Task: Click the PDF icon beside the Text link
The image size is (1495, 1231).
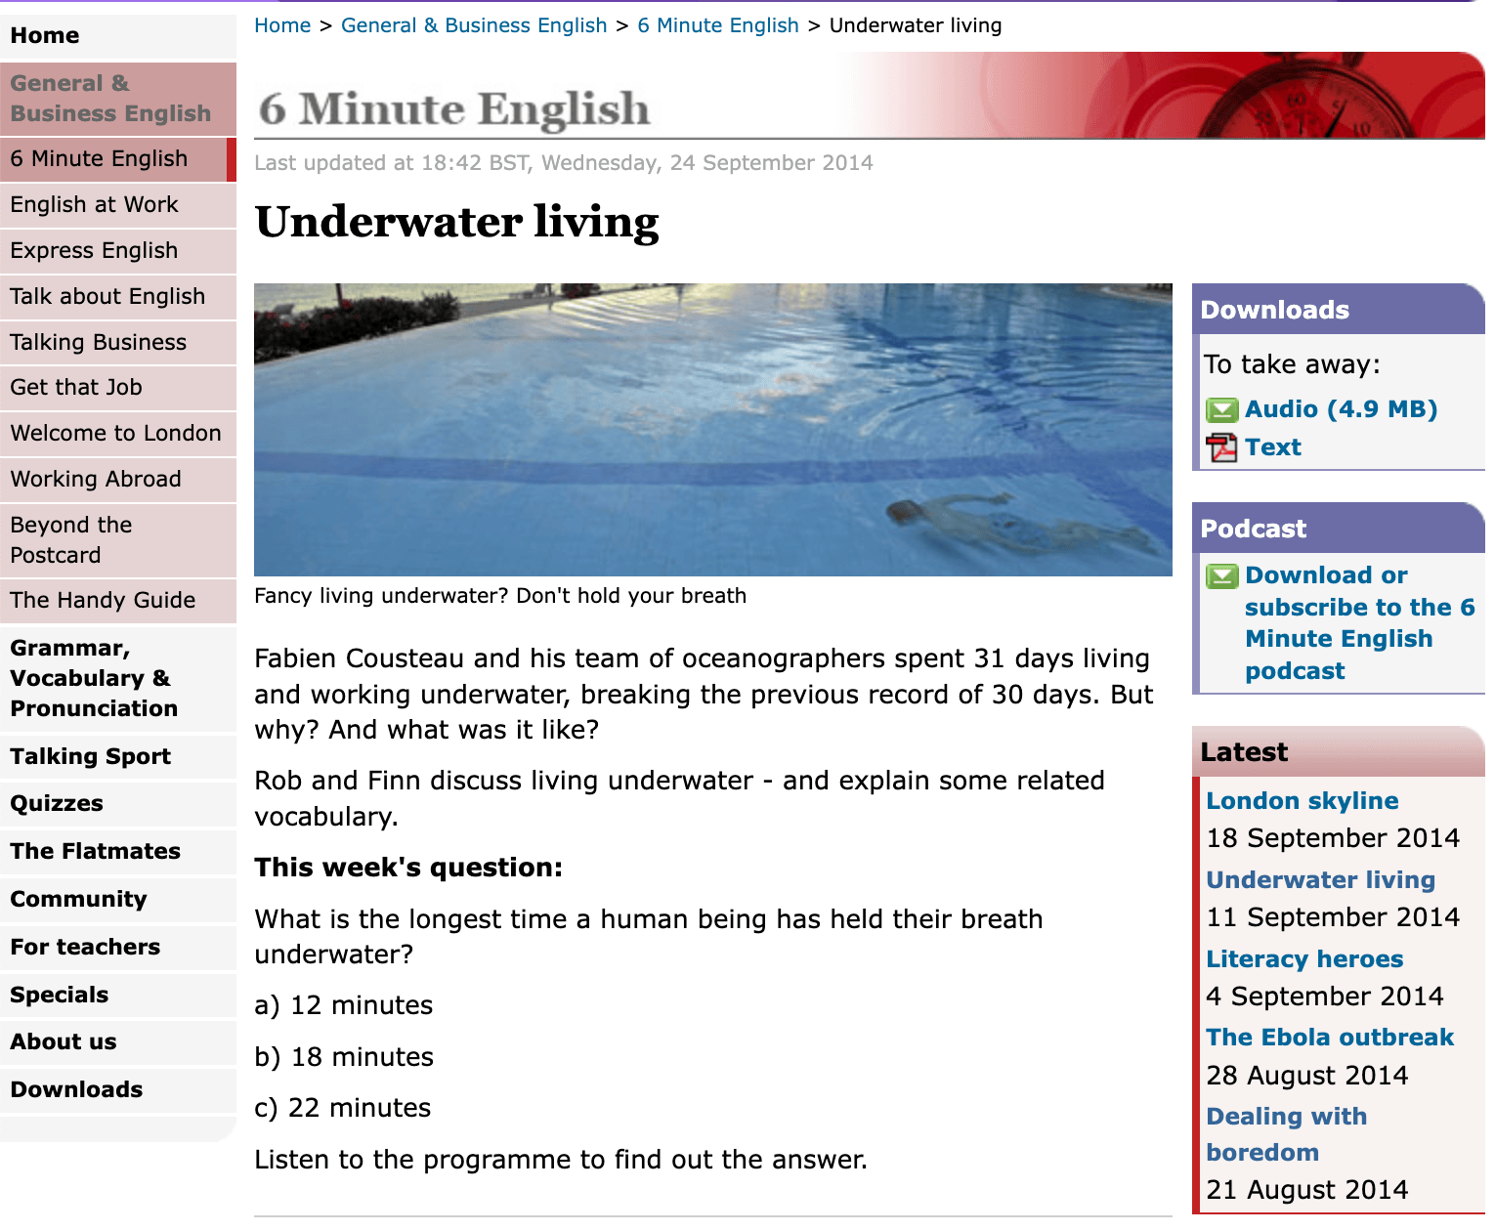Action: 1221,447
